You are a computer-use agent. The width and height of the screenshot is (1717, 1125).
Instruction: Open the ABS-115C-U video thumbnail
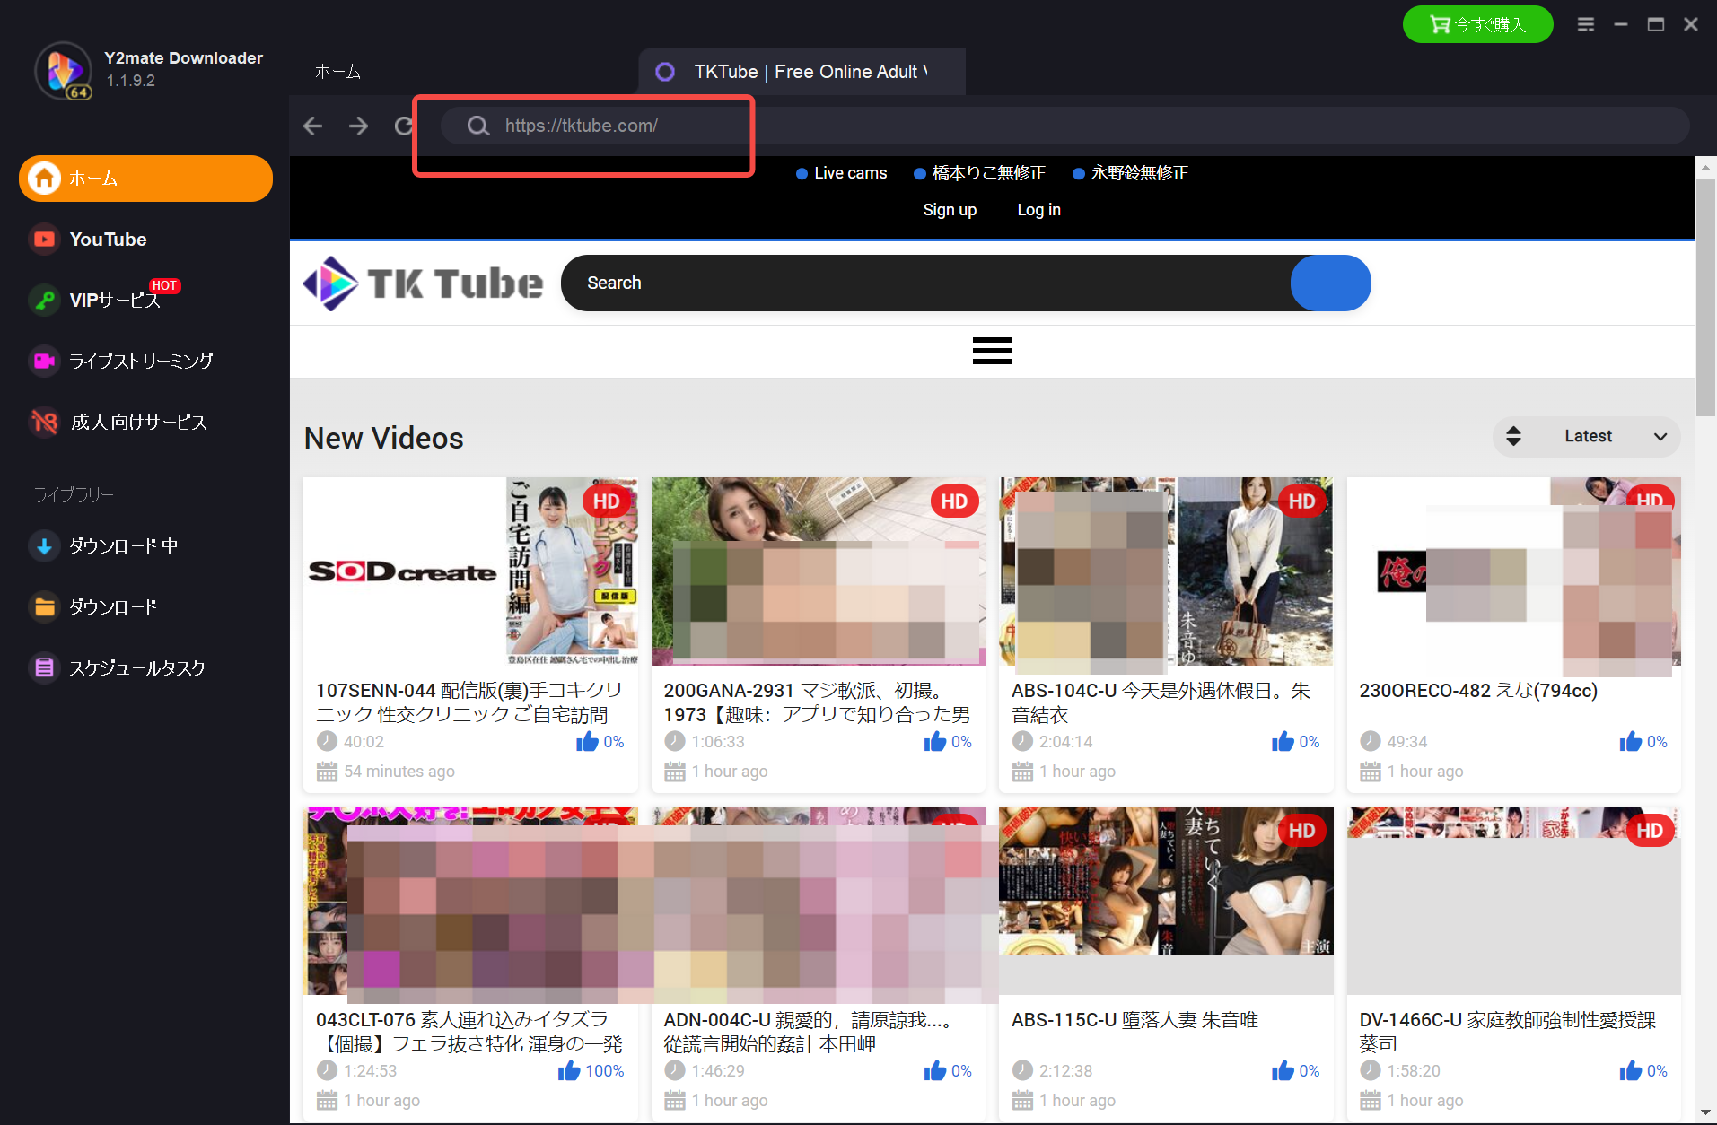pos(1166,901)
